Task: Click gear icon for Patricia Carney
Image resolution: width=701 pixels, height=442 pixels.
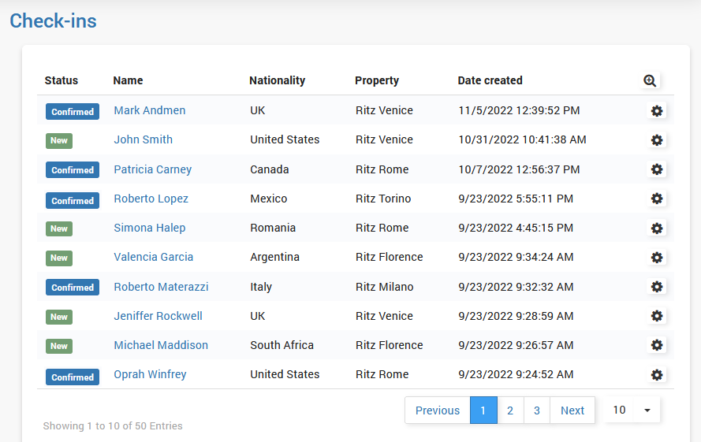Action: [x=657, y=169]
